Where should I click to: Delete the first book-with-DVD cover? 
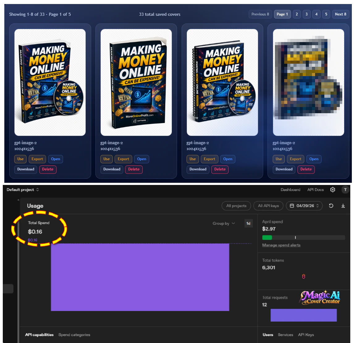click(48, 169)
